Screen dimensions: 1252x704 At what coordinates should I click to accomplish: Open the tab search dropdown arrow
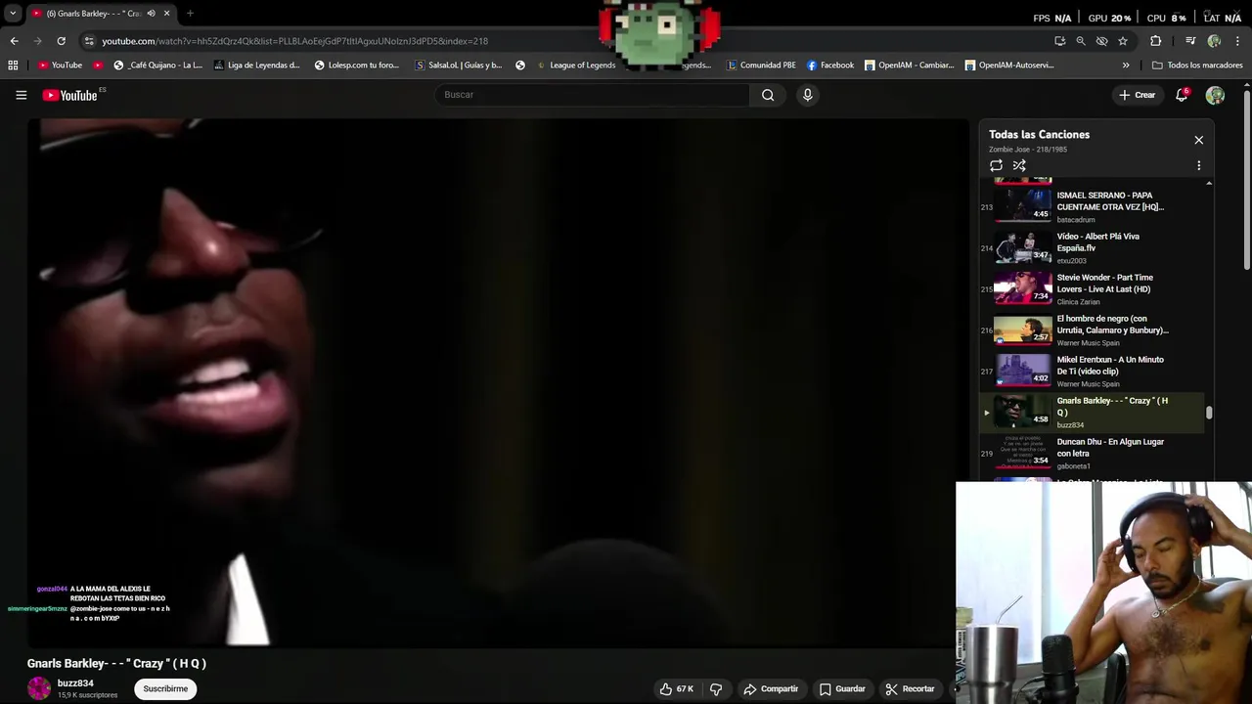[13, 14]
